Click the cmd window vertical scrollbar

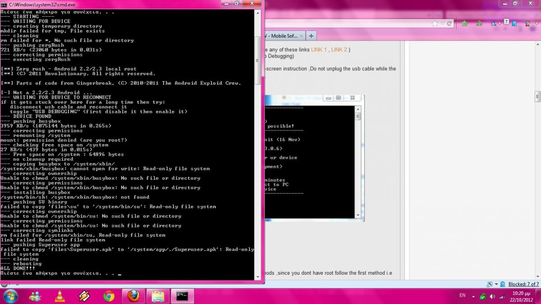[258, 61]
